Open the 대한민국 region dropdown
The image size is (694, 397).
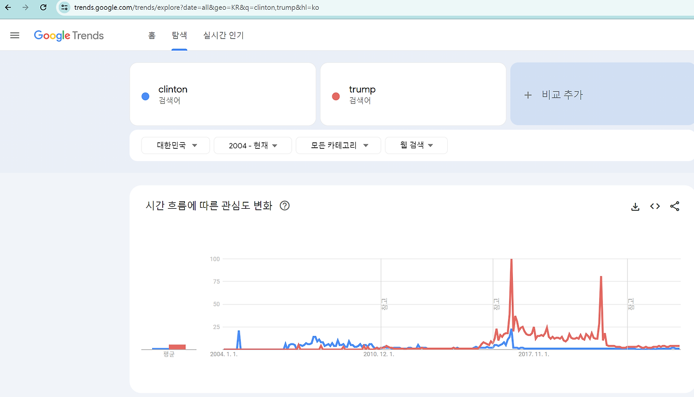coord(176,145)
